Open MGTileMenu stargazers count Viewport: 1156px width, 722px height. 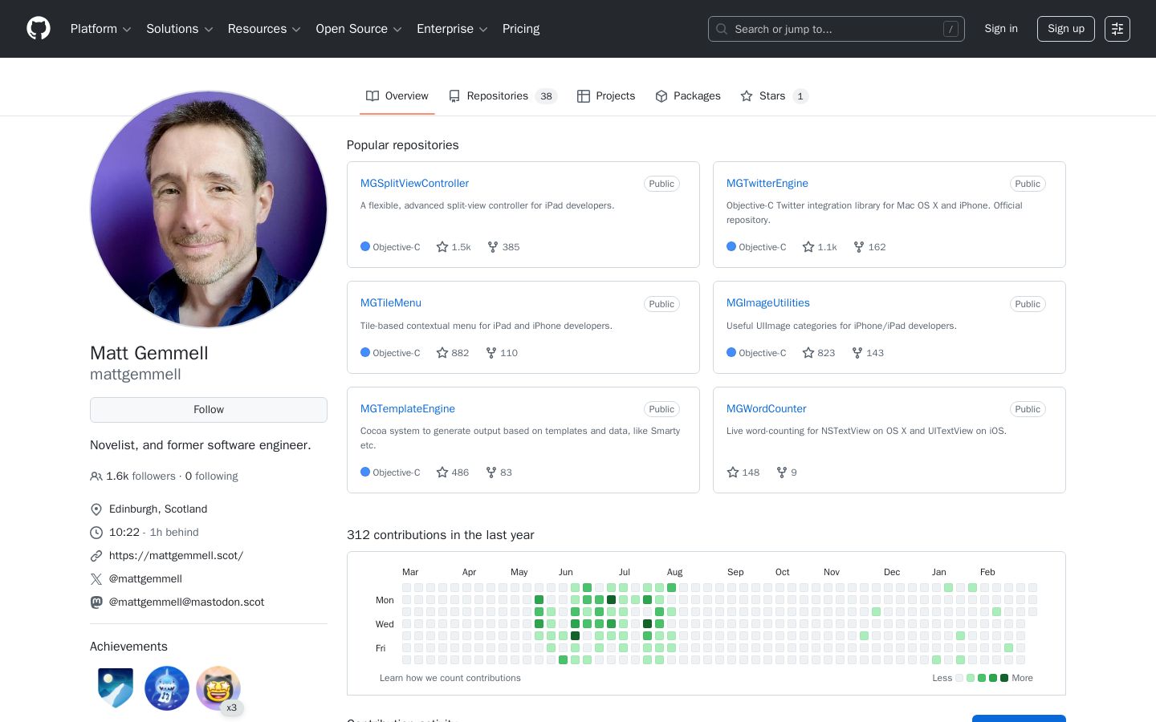453,353
